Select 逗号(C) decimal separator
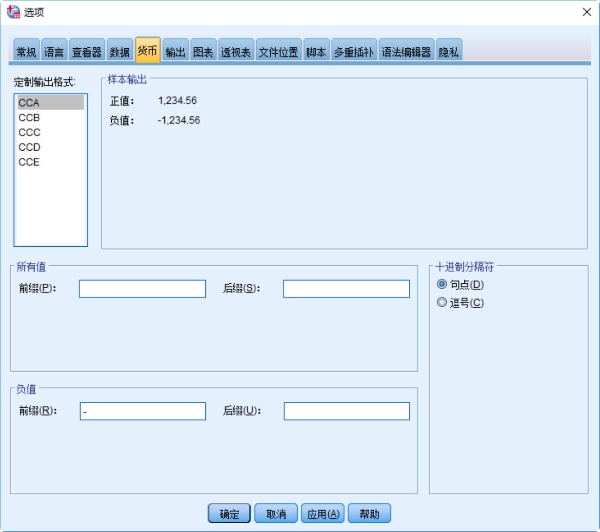Viewport: 600px width, 532px height. click(460, 303)
